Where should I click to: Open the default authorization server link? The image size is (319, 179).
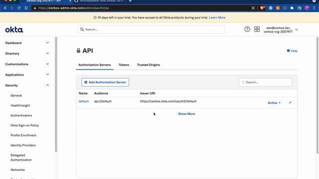tap(84, 101)
